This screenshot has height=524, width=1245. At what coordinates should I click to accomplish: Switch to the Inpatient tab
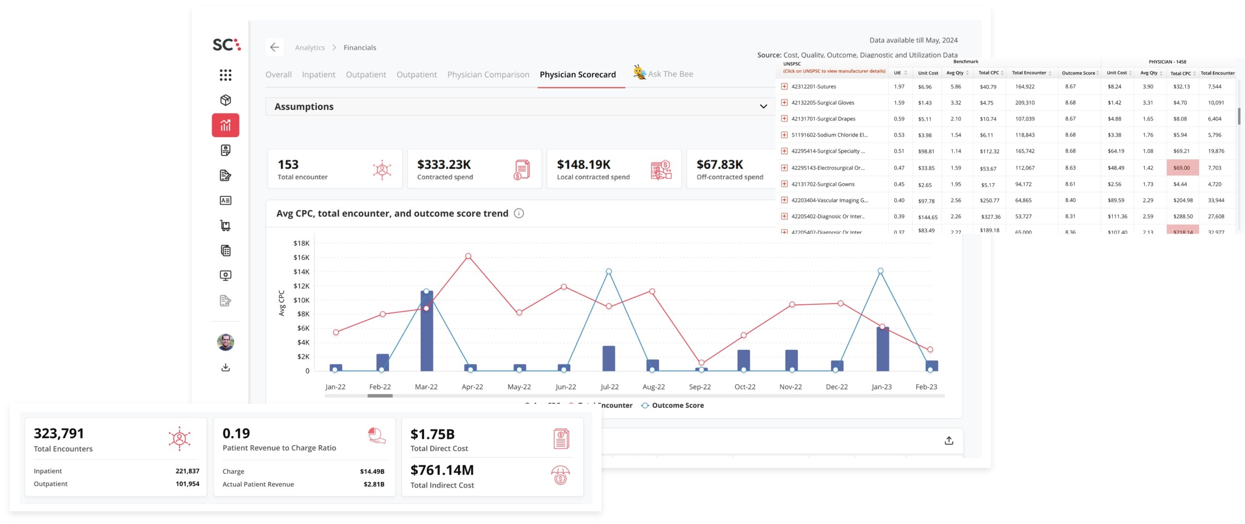coord(319,74)
